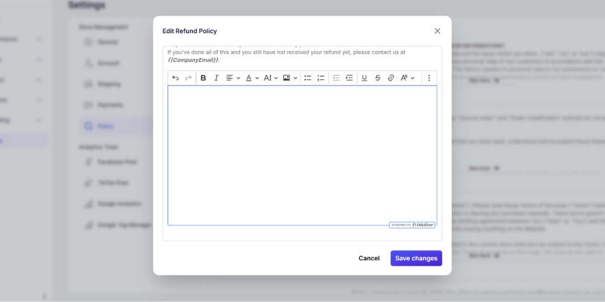This screenshot has height=302, width=605.
Task: Click the Powered by CKEditor badge
Action: tap(412, 225)
